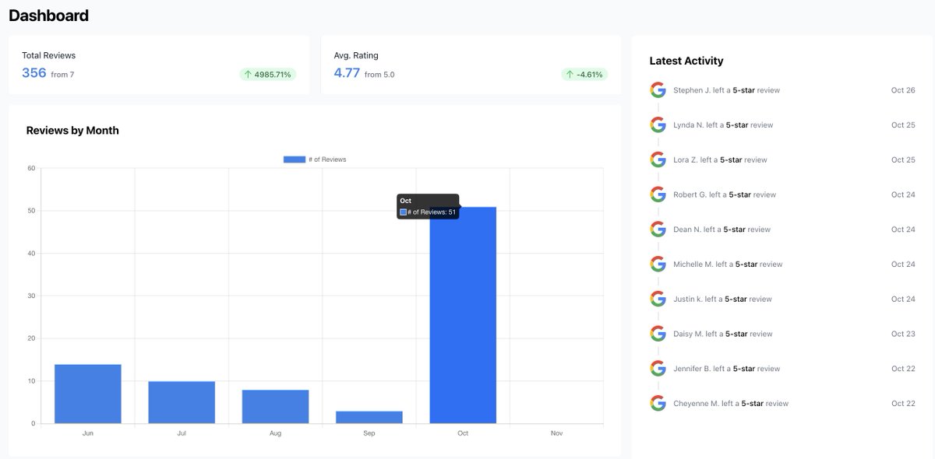
Task: Click the green 4985.71% change badge
Action: 267,75
